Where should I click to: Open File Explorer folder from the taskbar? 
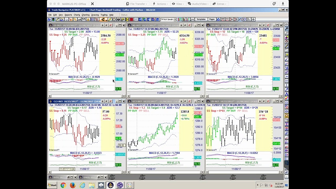click(92, 185)
